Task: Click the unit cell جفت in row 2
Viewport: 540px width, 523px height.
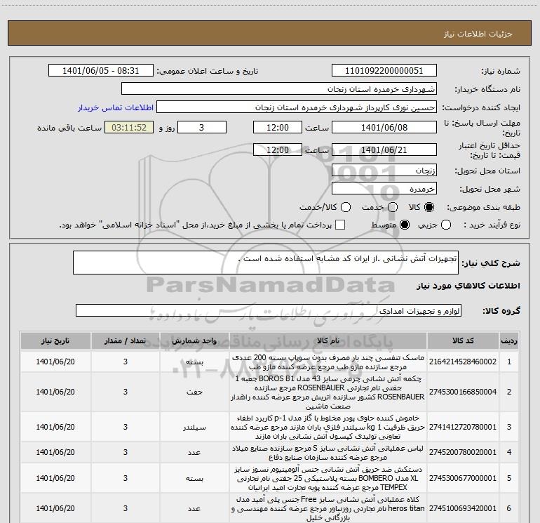Action: point(194,392)
